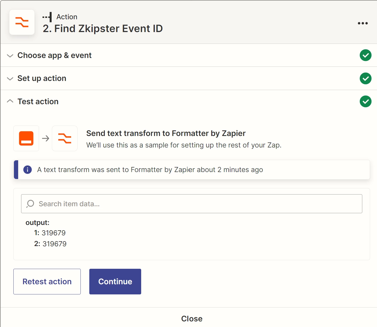Click the Formatter app icon in header
377x327 pixels.
(22, 22)
